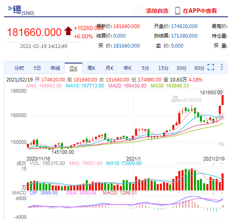
Task: Open the 月K monthly chart tab
Action: (x=109, y=68)
